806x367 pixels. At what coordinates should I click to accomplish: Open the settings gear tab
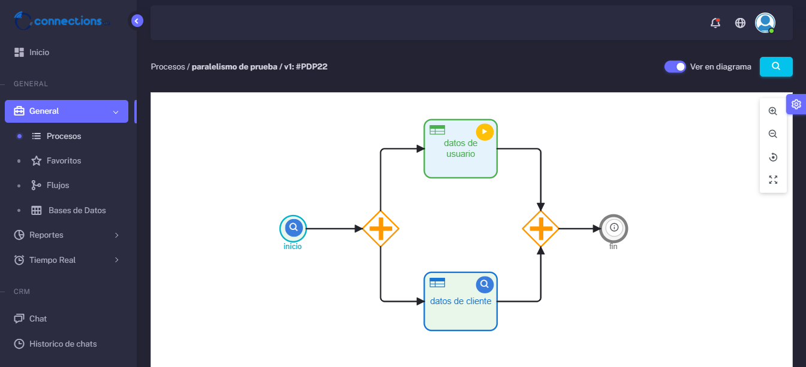coord(796,104)
